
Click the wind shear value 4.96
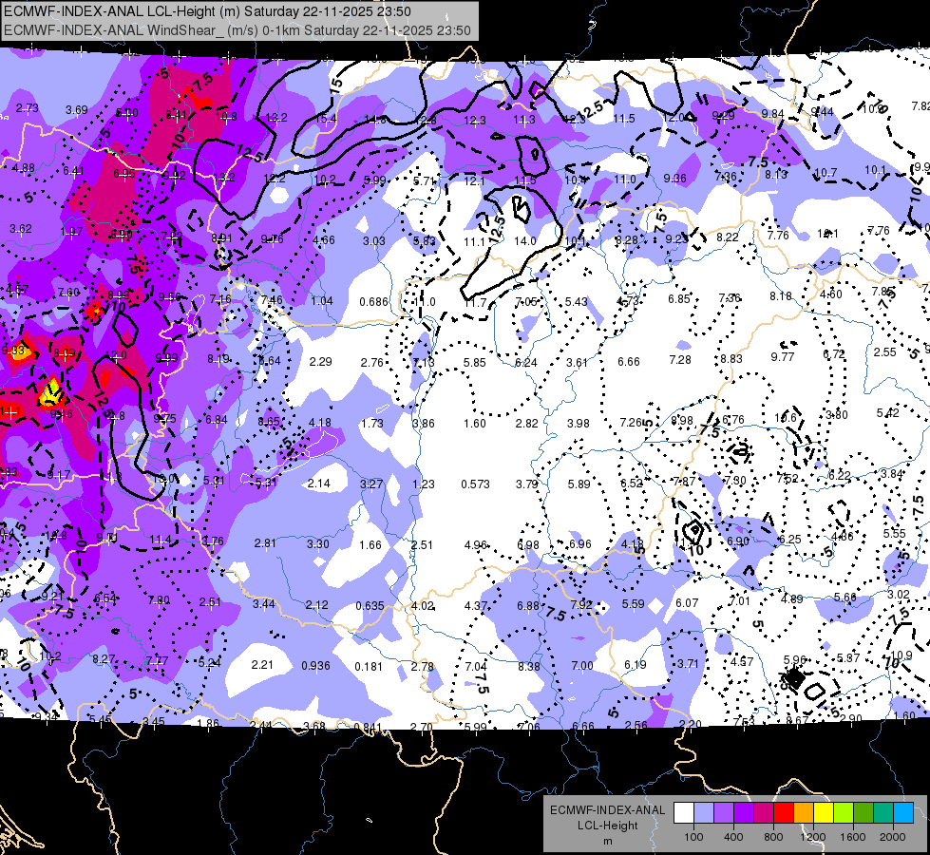click(x=476, y=544)
